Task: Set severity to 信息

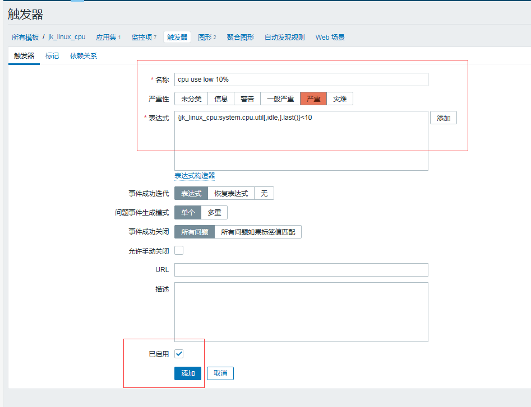Action: click(x=221, y=99)
